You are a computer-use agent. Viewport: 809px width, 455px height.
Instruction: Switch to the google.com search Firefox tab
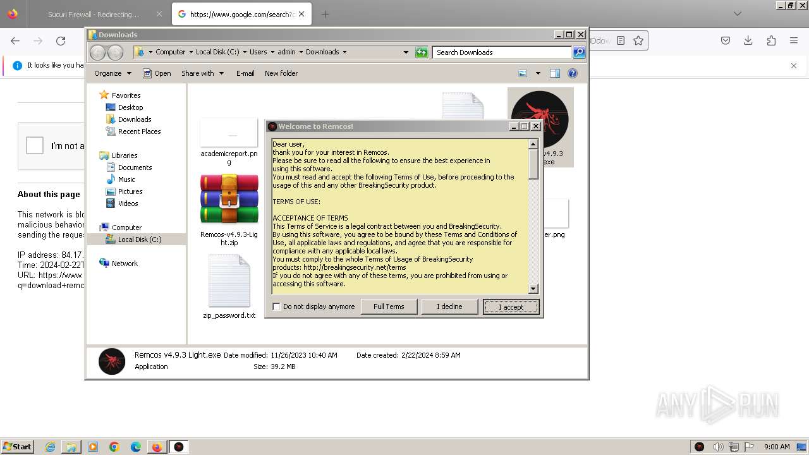[242, 14]
